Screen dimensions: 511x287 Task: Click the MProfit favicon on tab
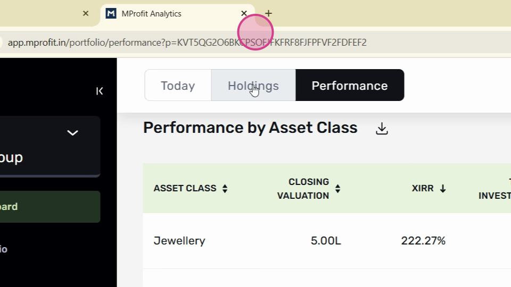pyautogui.click(x=111, y=13)
